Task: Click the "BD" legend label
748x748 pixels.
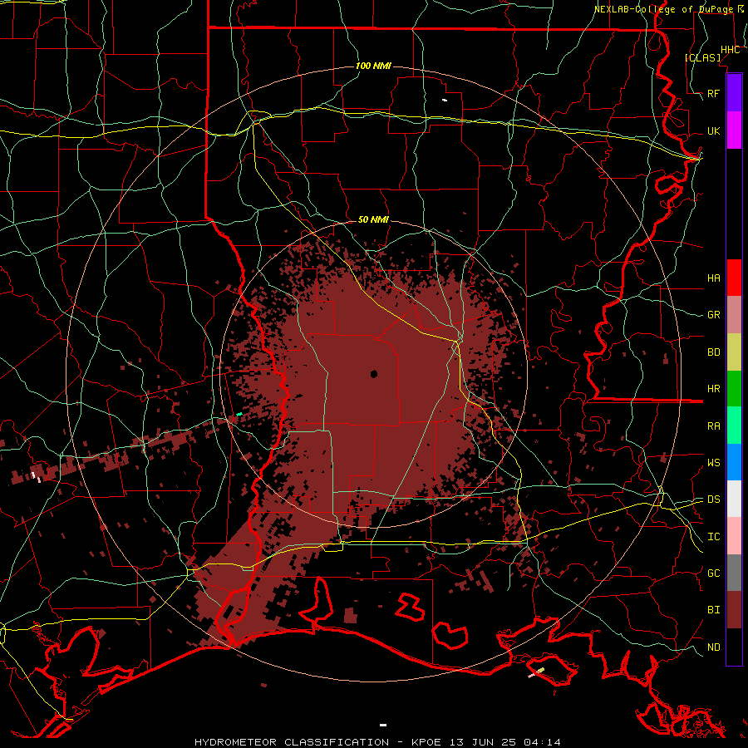Action: (714, 352)
